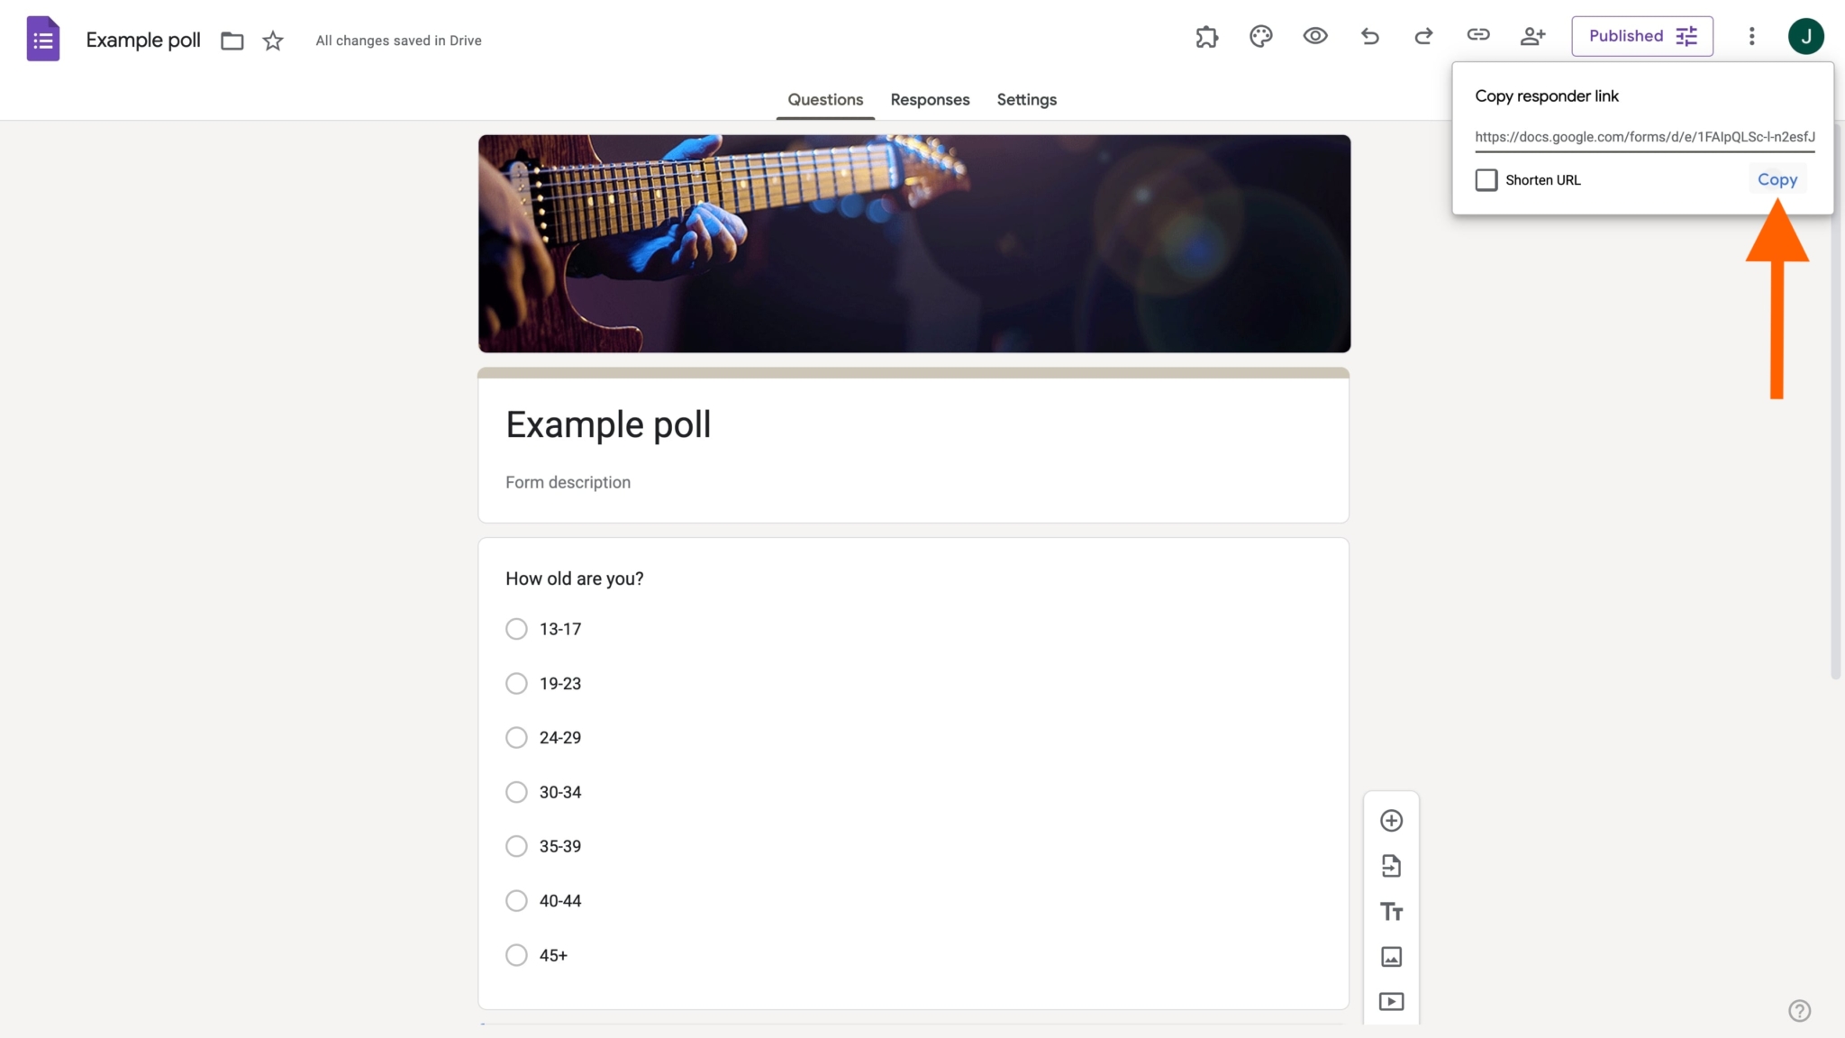Viewport: 1845px width, 1038px height.
Task: Open the more options menu
Action: (1752, 36)
